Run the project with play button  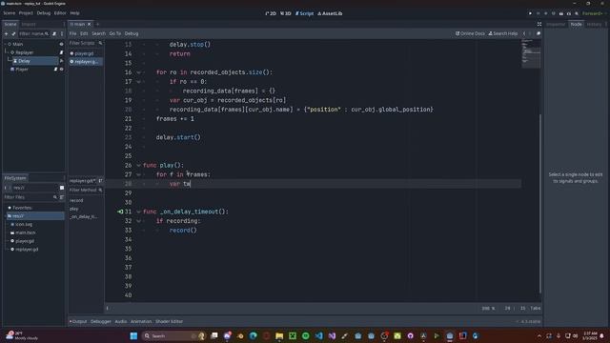tap(530, 13)
